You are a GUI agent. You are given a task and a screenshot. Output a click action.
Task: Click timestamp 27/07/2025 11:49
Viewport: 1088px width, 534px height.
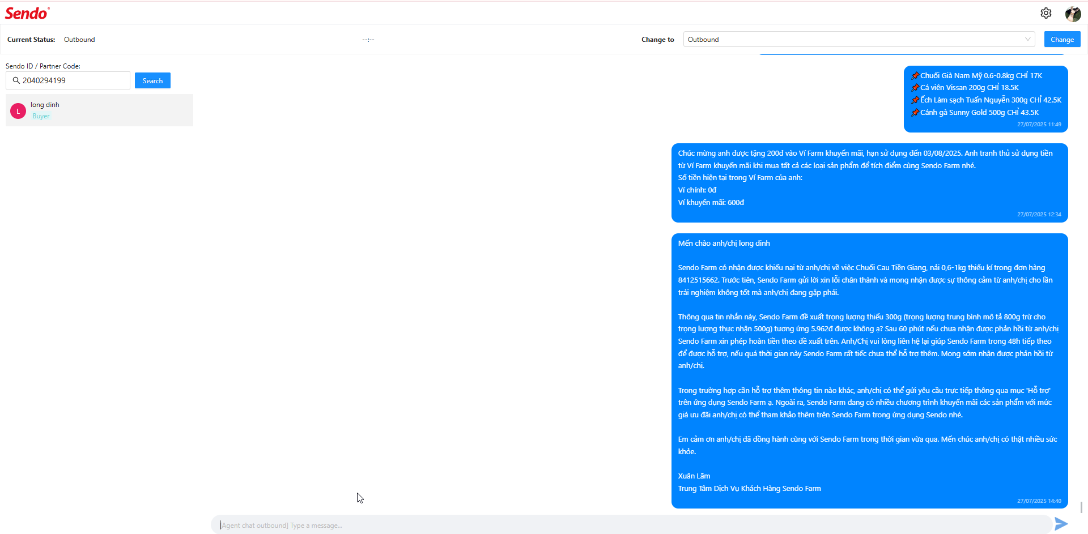tap(1039, 125)
